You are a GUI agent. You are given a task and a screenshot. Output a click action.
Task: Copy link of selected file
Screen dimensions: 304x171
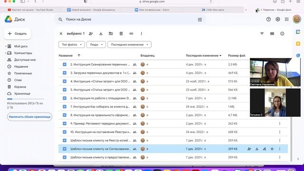131,34
